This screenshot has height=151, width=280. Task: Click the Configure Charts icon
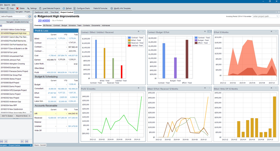75,8
